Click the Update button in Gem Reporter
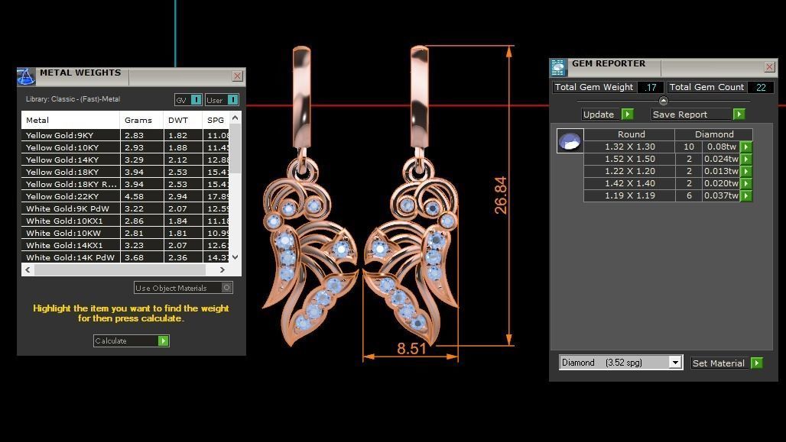 601,115
